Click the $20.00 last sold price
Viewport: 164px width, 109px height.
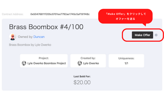coord(82,82)
